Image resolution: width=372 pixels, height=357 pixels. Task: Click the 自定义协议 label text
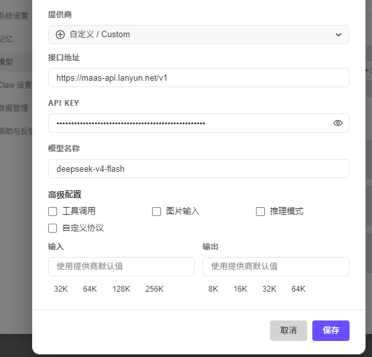83,228
